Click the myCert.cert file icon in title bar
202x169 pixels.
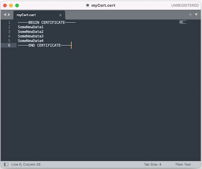point(88,6)
